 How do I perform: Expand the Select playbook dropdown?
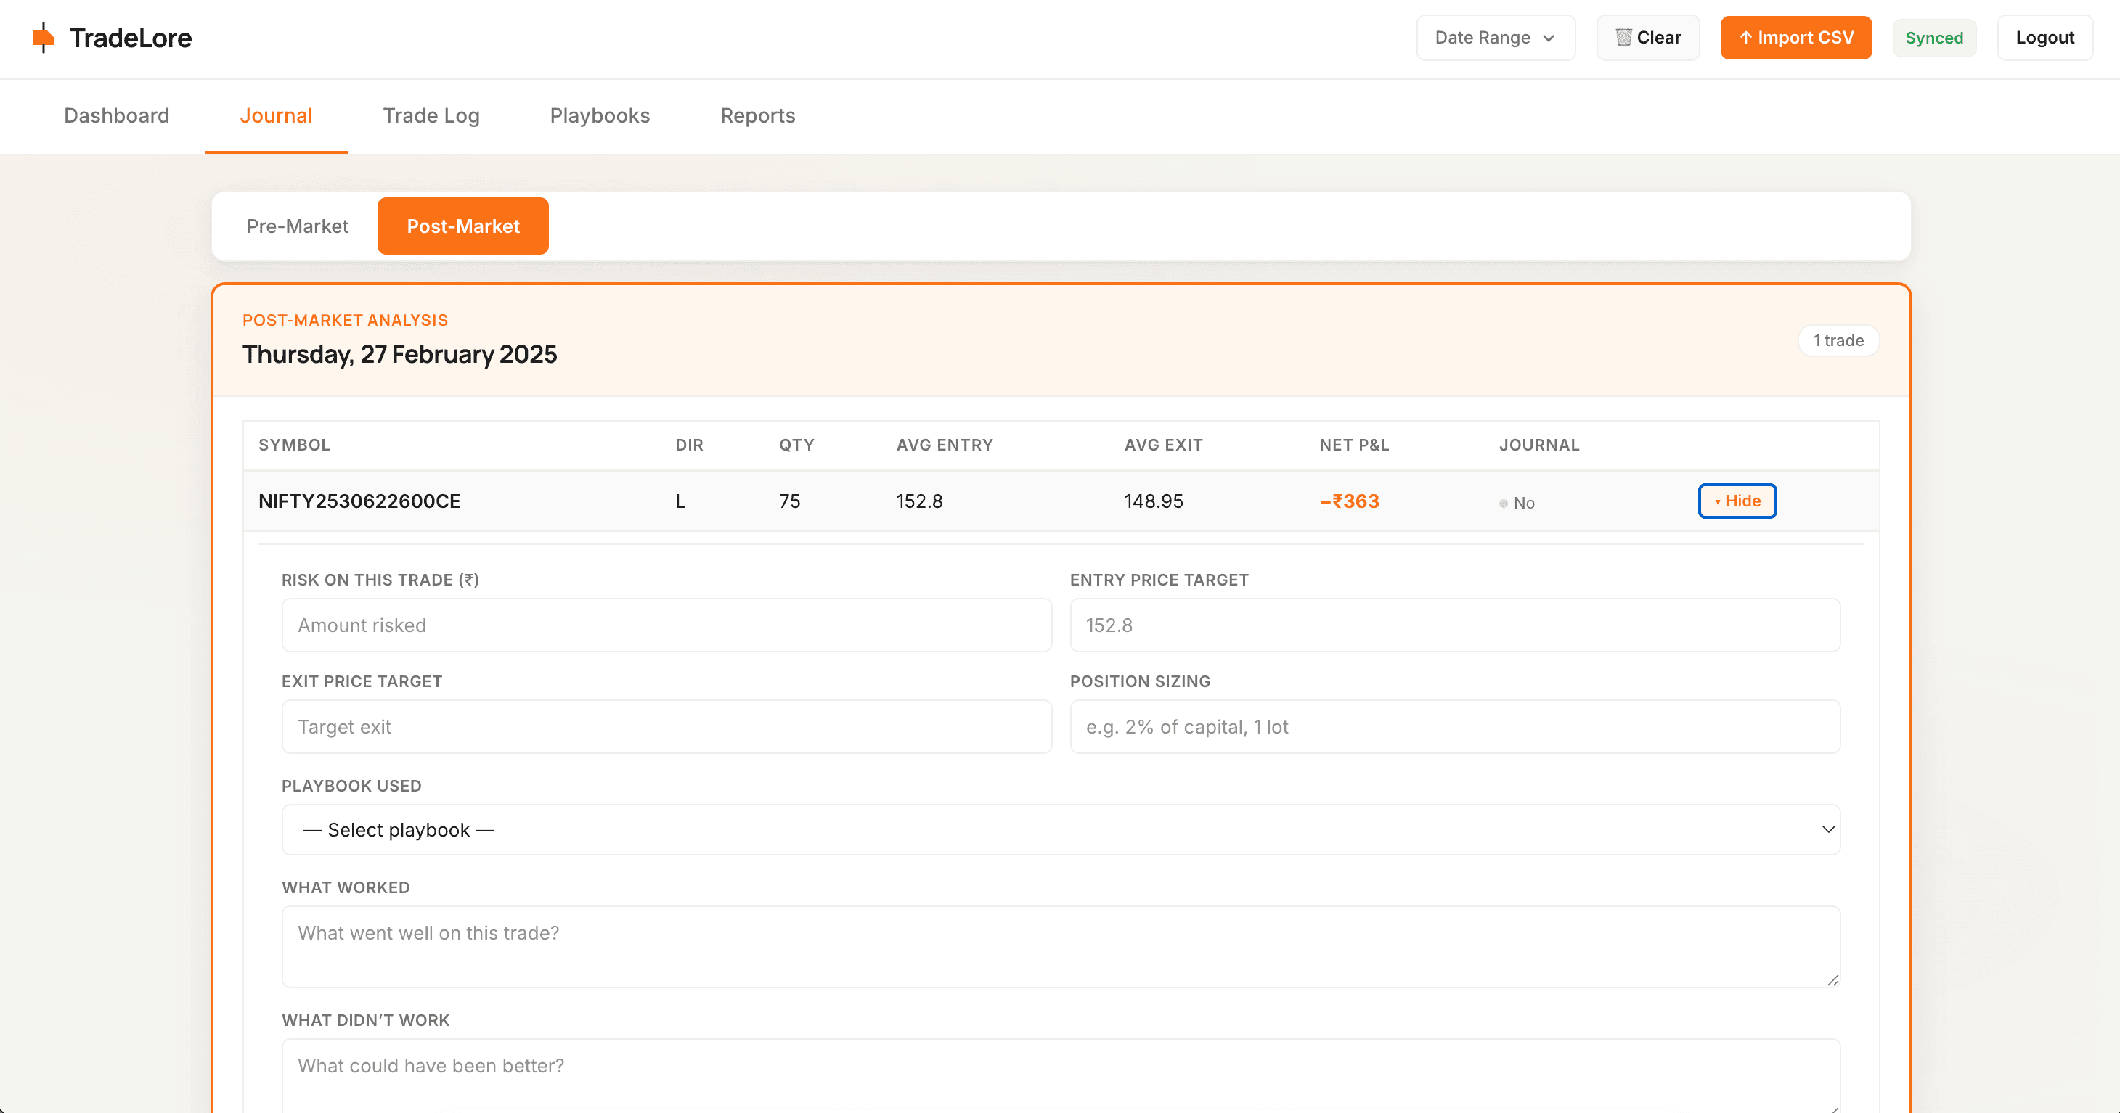pos(1061,829)
